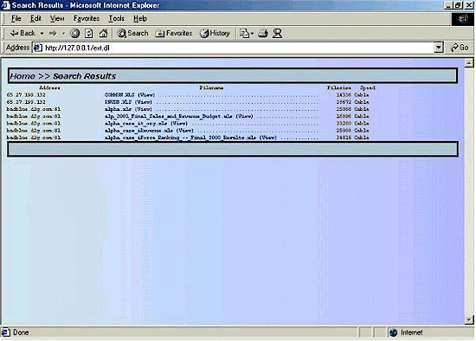Open the alpha.xls file link
The image size is (476, 341).
pos(118,109)
